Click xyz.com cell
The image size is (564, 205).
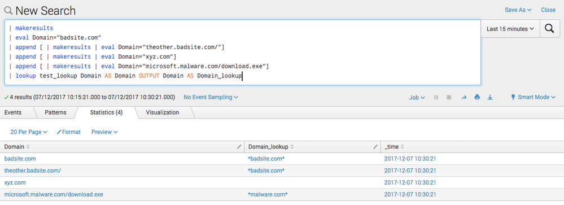tap(15, 182)
